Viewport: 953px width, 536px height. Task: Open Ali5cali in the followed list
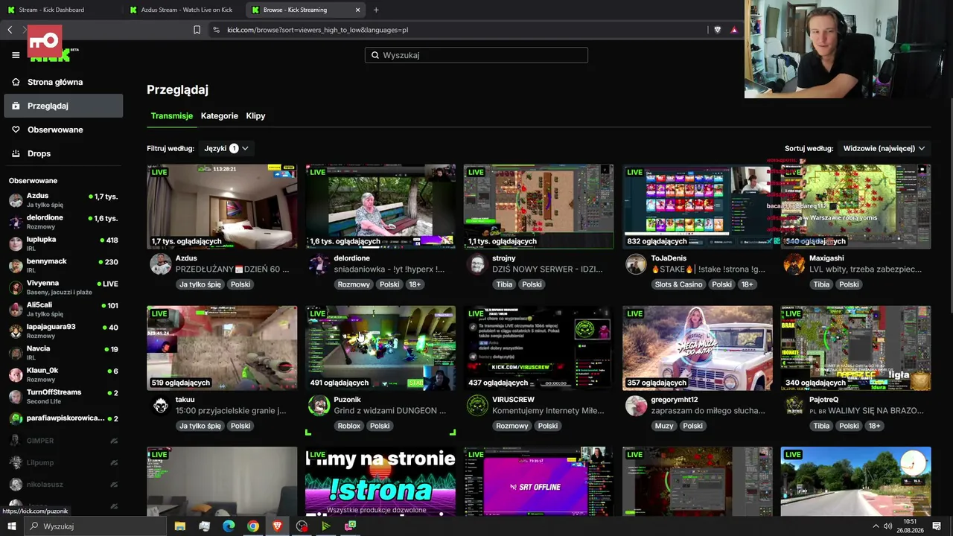(63, 309)
